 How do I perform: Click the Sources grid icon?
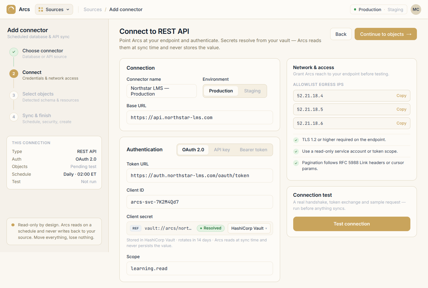41,9
